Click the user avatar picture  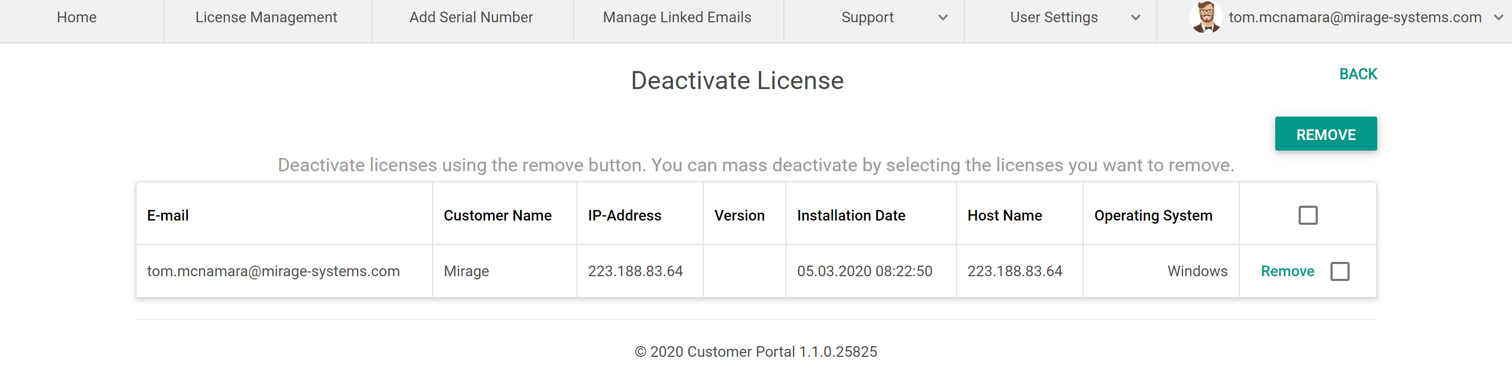[1206, 17]
